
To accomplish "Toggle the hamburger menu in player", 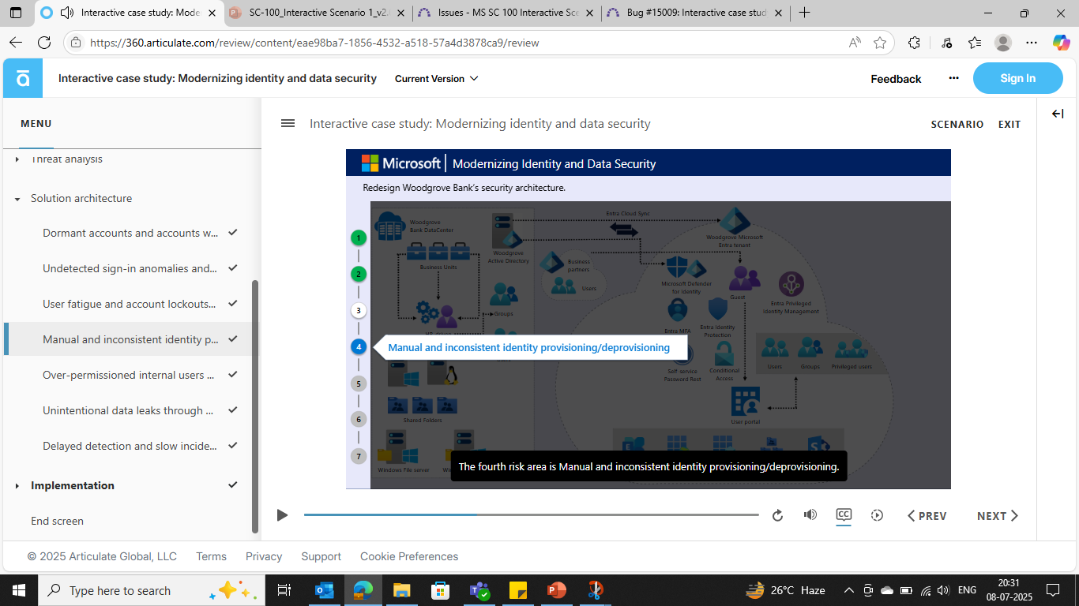I will pos(288,123).
